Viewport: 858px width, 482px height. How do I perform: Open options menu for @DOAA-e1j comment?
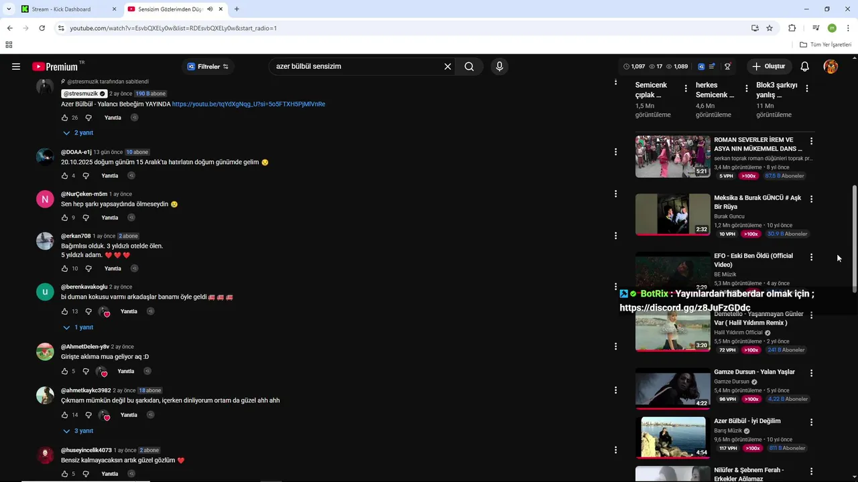click(x=615, y=152)
